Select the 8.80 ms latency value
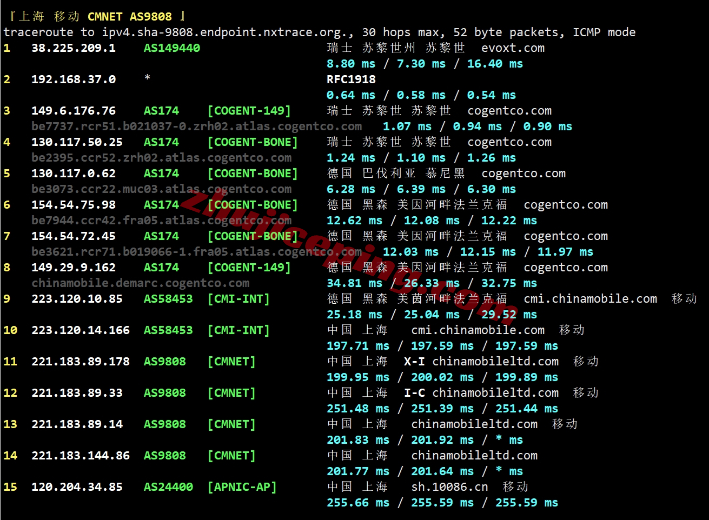709x520 pixels. pyautogui.click(x=351, y=64)
